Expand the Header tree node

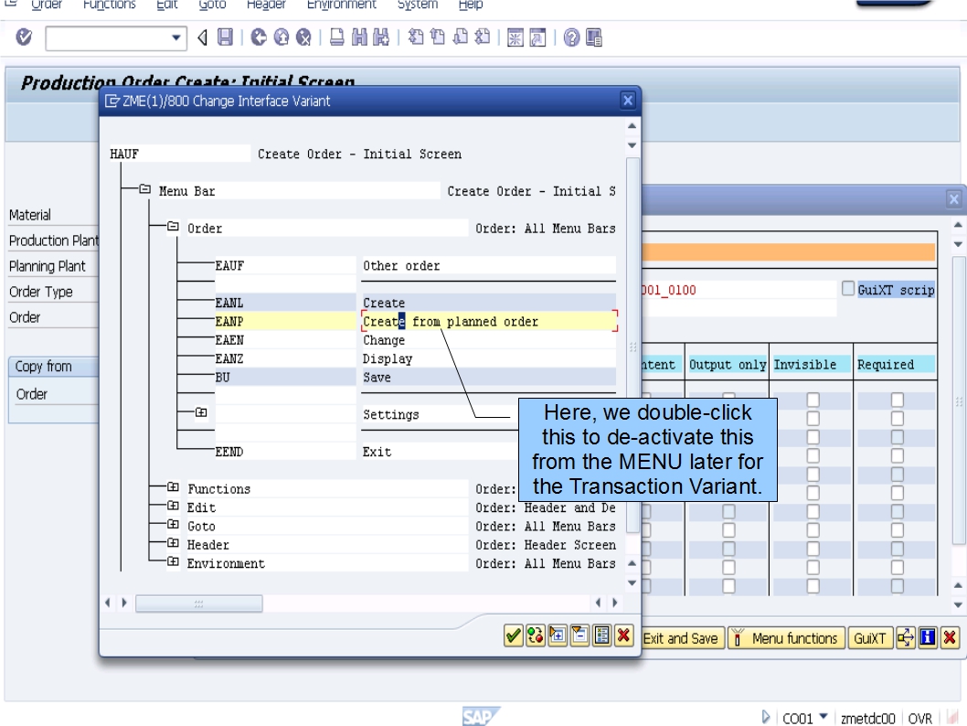tap(174, 543)
